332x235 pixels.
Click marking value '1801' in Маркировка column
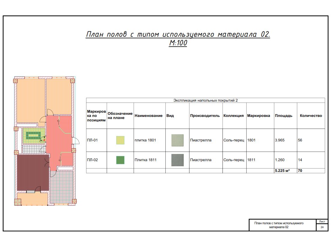[251, 140]
